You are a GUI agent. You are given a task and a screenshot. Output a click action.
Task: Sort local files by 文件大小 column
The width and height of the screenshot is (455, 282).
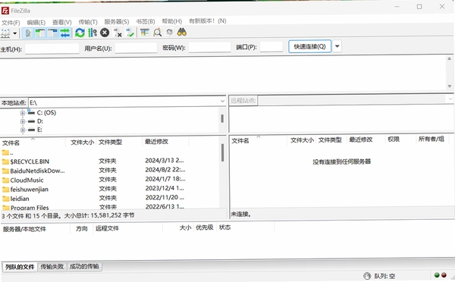coord(82,143)
